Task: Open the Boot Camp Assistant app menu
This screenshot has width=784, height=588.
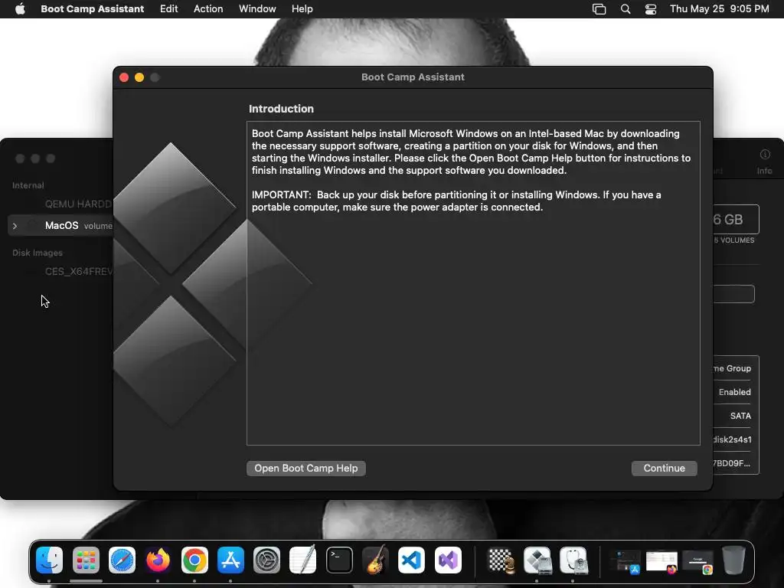Action: coord(92,9)
